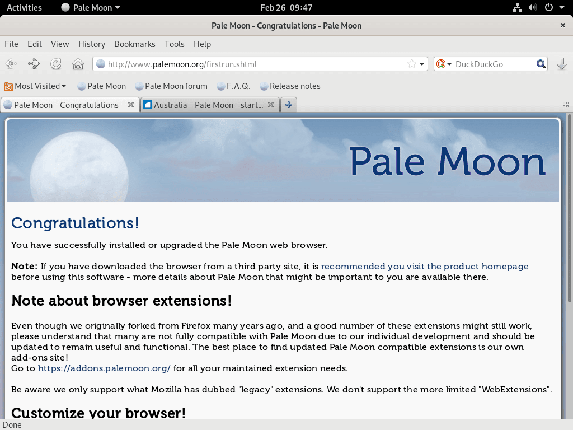Open the Release notes bookmark
Viewport: 573px width, 430px height.
click(x=290, y=86)
